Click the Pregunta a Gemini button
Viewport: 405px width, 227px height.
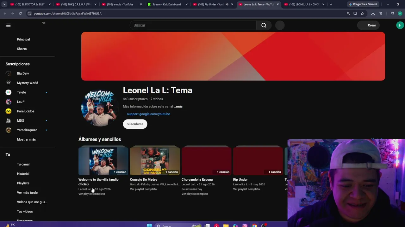(x=363, y=4)
